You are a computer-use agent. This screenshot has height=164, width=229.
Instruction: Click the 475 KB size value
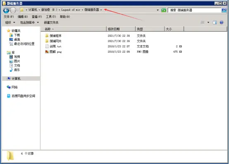177,52
